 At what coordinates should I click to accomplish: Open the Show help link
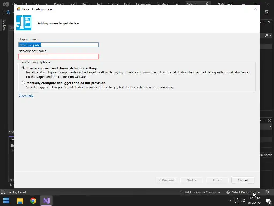click(x=26, y=95)
